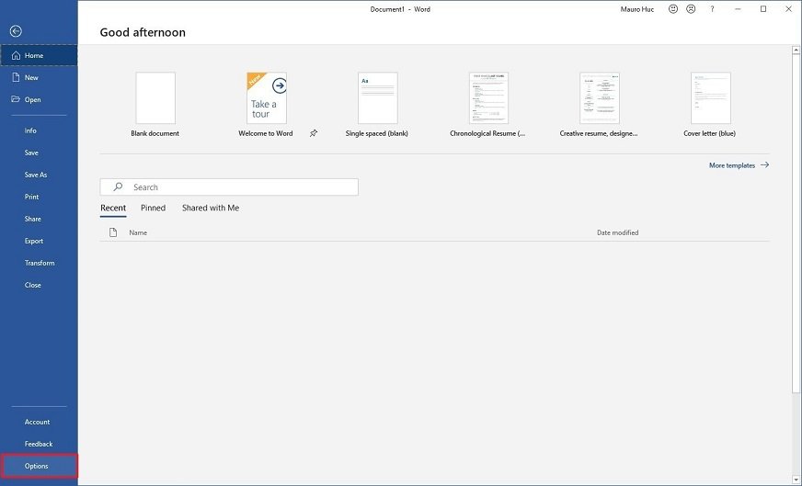Open the Take a tour template
The height and width of the screenshot is (486, 802).
[266, 98]
